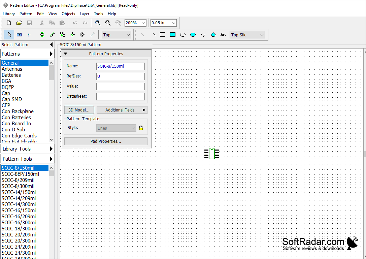Select the ruler measure tool
This screenshot has width=366, height=259.
pos(19,35)
